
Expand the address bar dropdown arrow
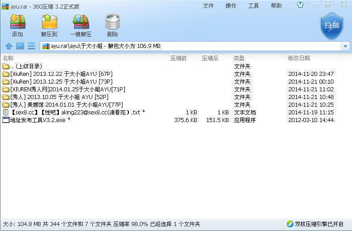[345, 46]
